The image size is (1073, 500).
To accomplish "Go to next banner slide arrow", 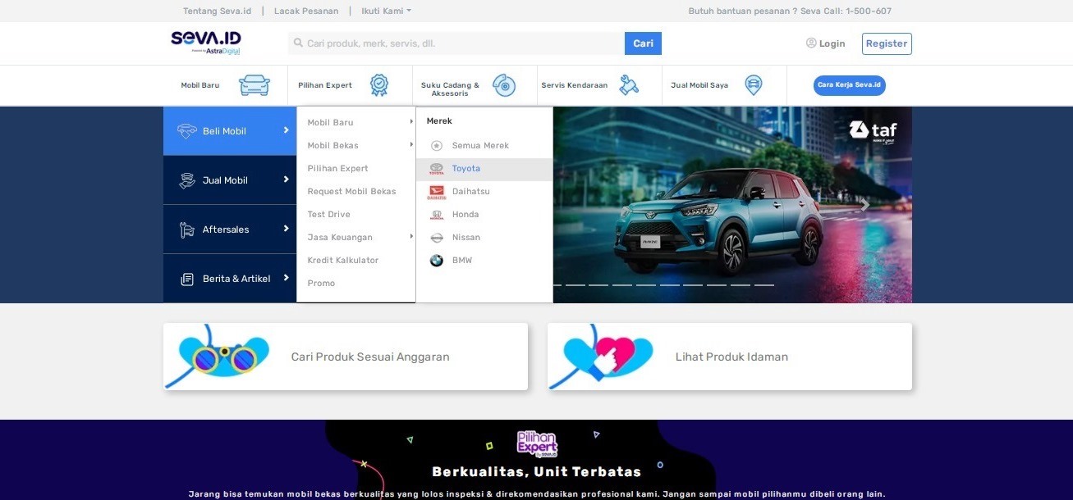I will [x=864, y=205].
